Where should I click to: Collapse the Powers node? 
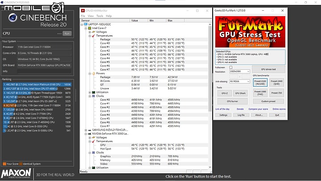click(x=90, y=73)
